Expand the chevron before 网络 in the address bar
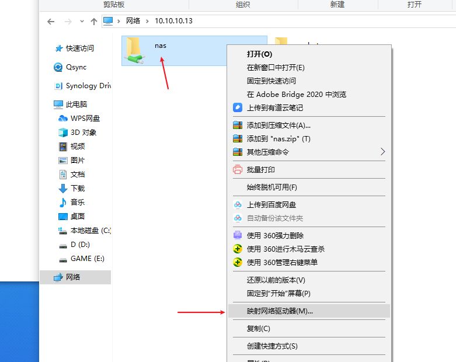Screen dimensions: 456x362 point(119,21)
